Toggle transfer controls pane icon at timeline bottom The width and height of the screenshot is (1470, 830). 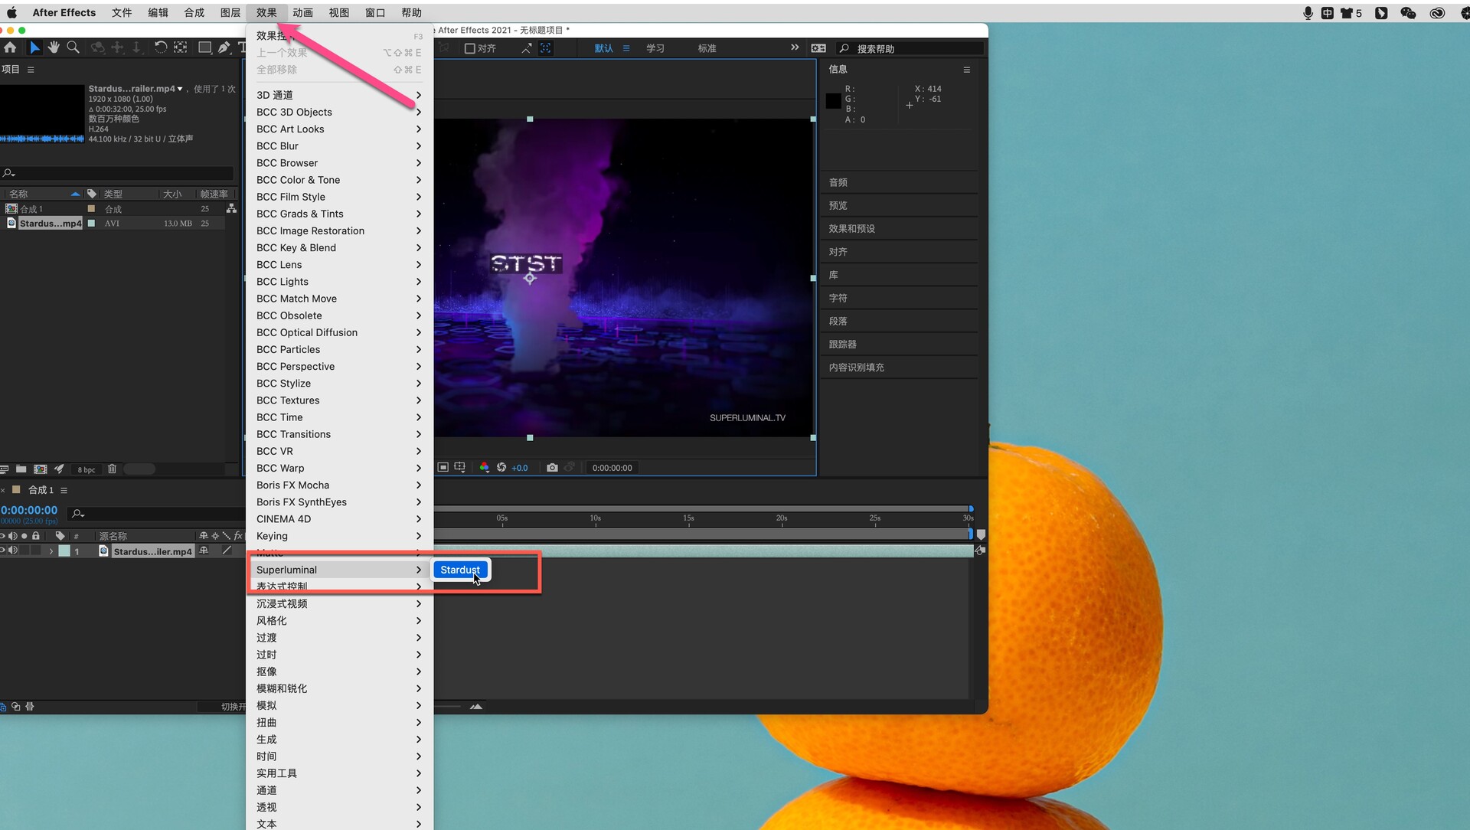pyautogui.click(x=16, y=707)
